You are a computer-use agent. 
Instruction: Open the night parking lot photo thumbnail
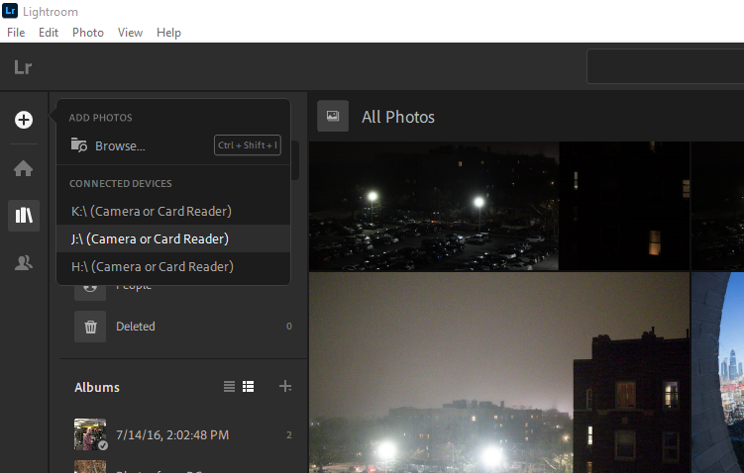click(x=433, y=206)
